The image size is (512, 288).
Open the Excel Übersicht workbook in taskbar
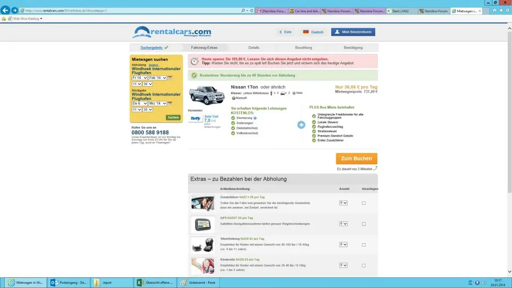(x=155, y=283)
